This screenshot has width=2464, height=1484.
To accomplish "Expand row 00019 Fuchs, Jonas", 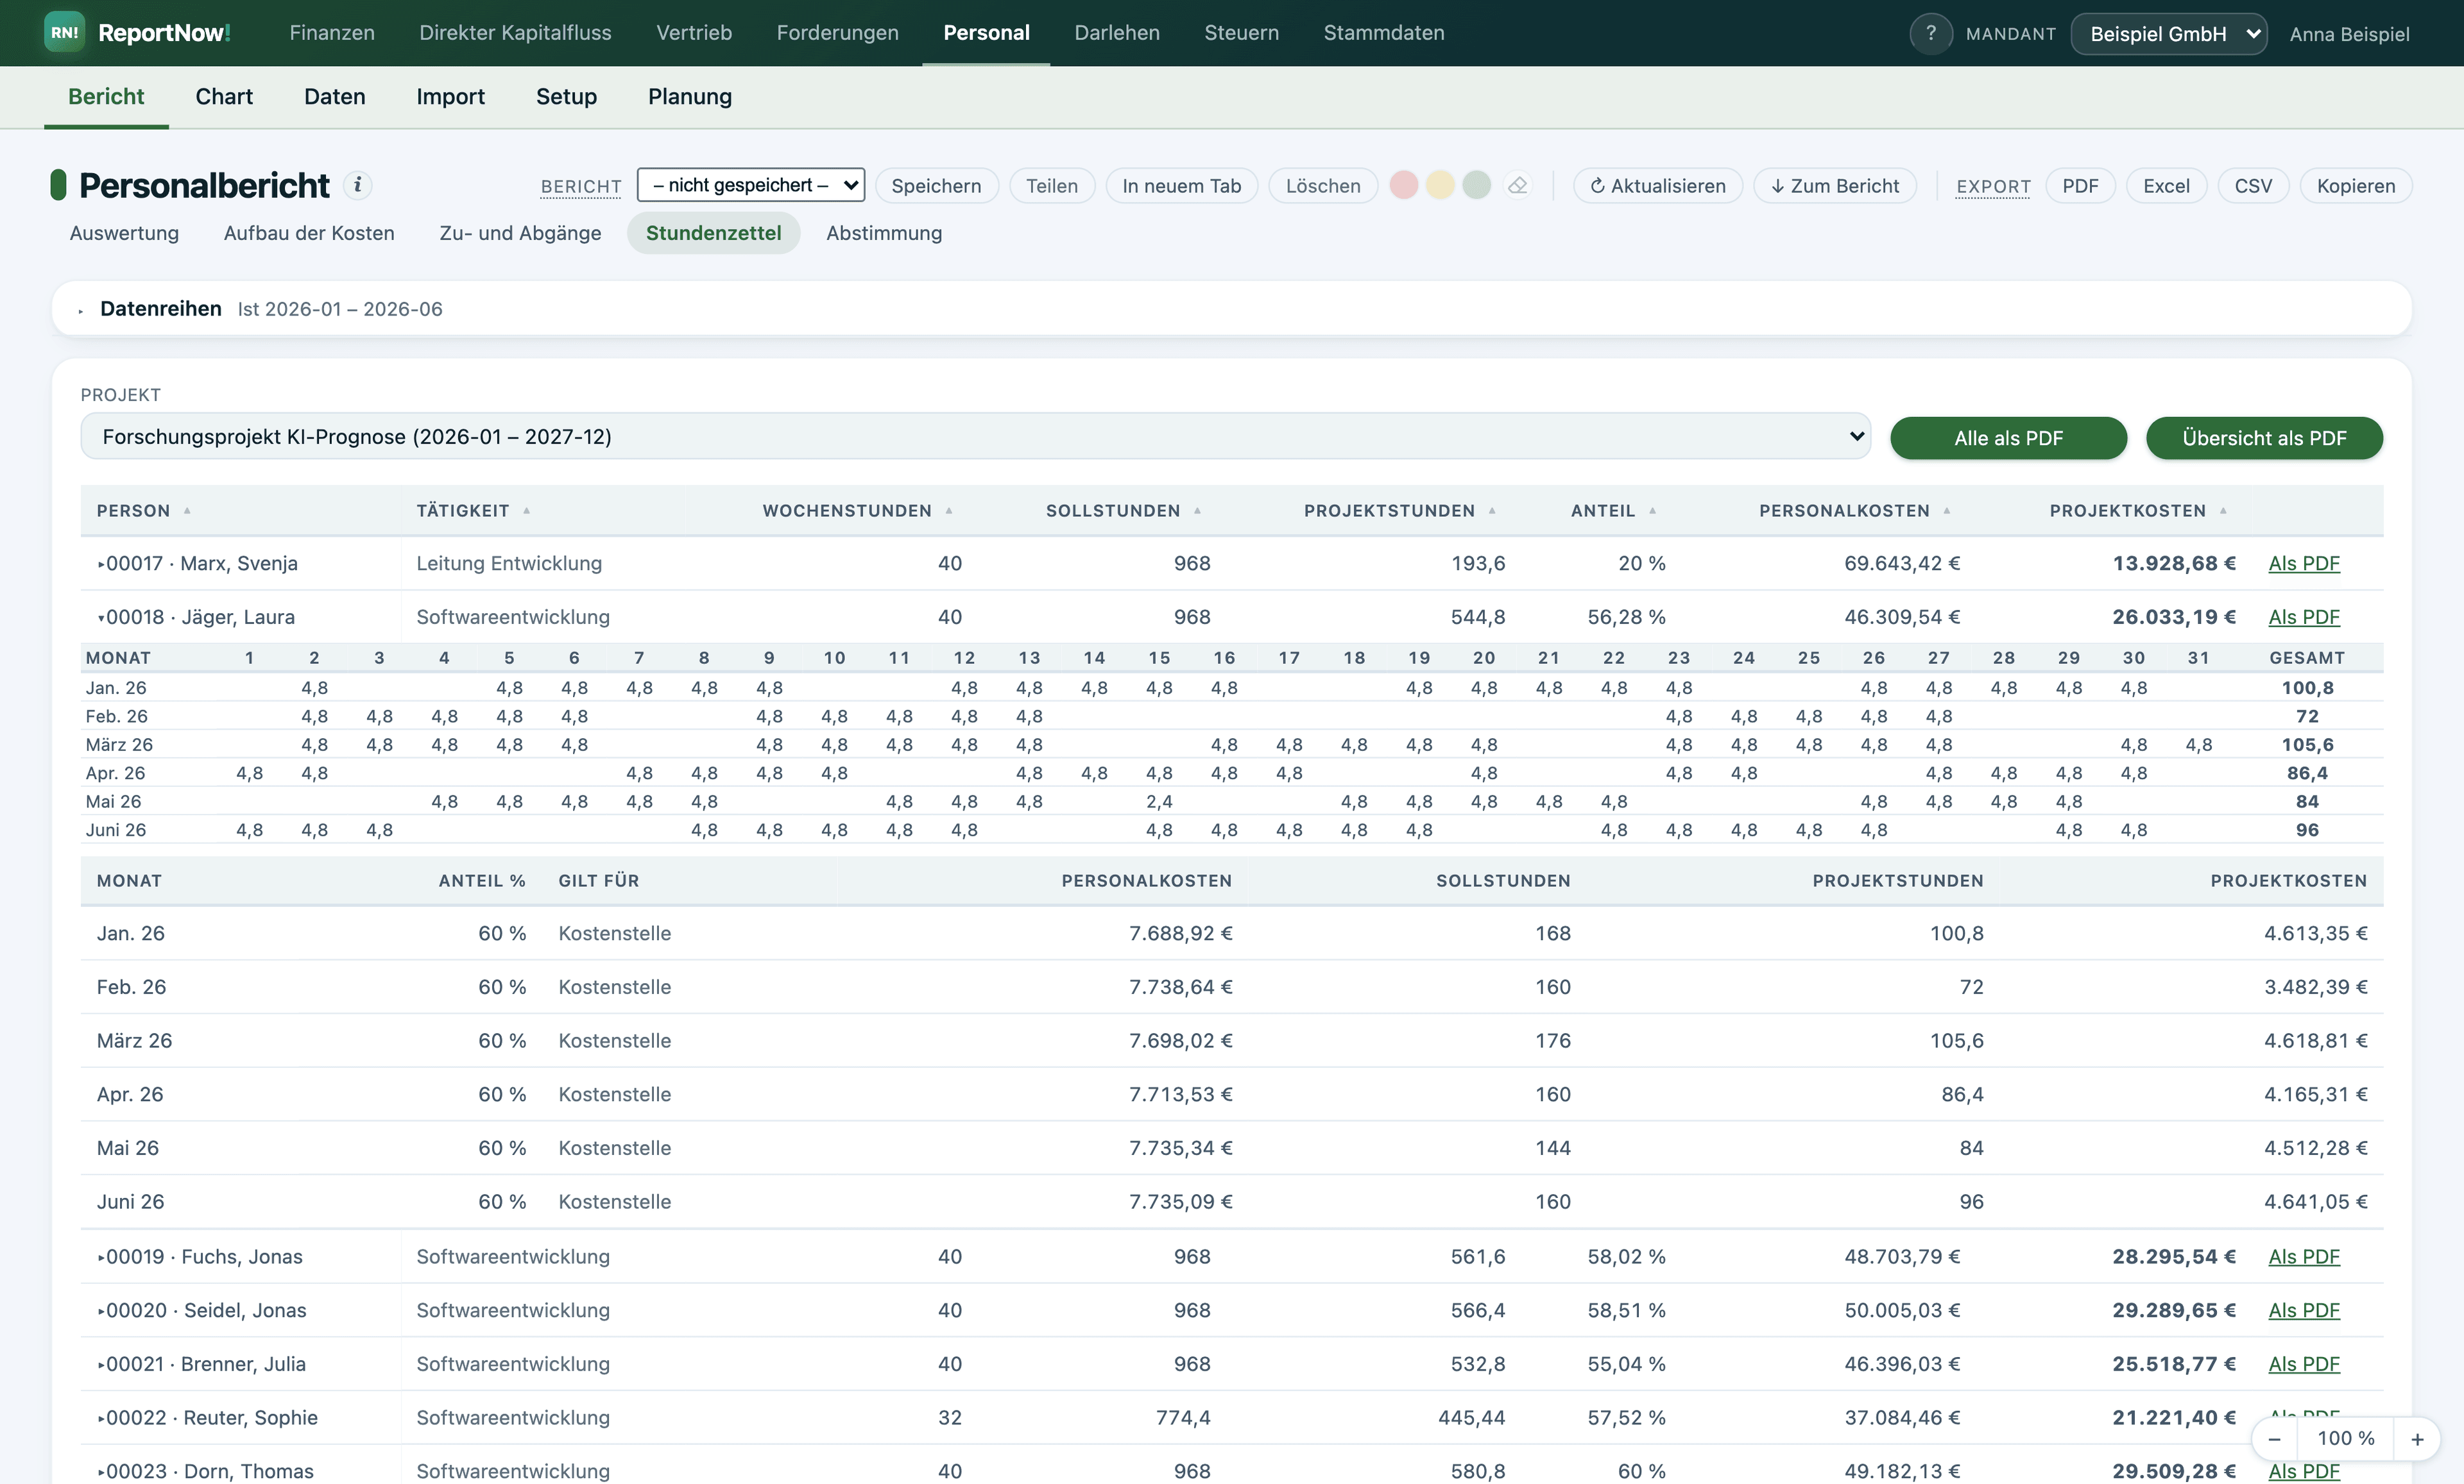I will (101, 1257).
